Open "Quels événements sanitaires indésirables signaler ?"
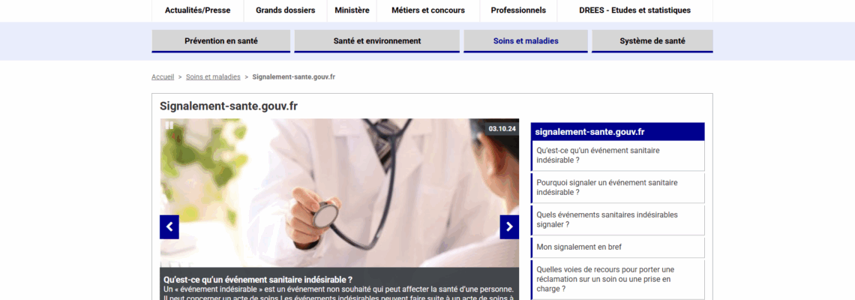The width and height of the screenshot is (855, 300). pos(607,220)
